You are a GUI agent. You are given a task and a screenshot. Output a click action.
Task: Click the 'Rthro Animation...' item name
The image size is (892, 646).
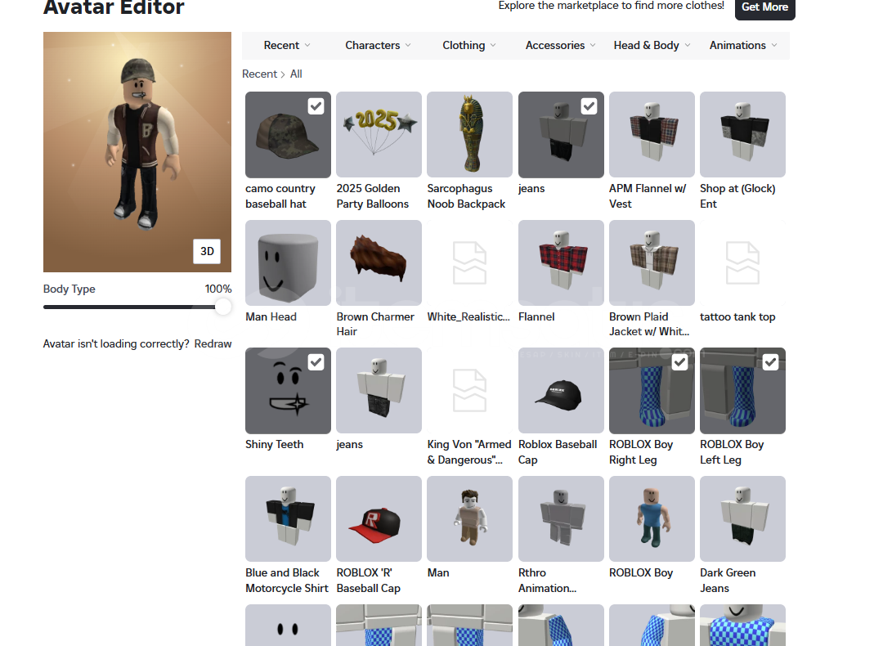click(x=547, y=581)
